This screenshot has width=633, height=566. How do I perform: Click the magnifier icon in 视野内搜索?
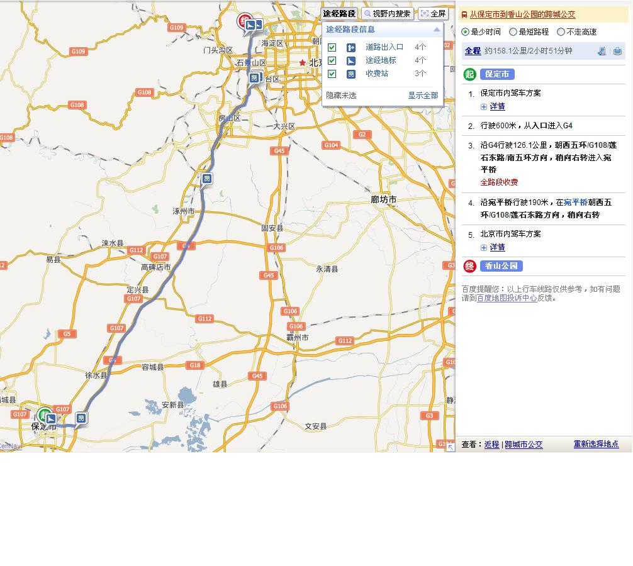[367, 14]
